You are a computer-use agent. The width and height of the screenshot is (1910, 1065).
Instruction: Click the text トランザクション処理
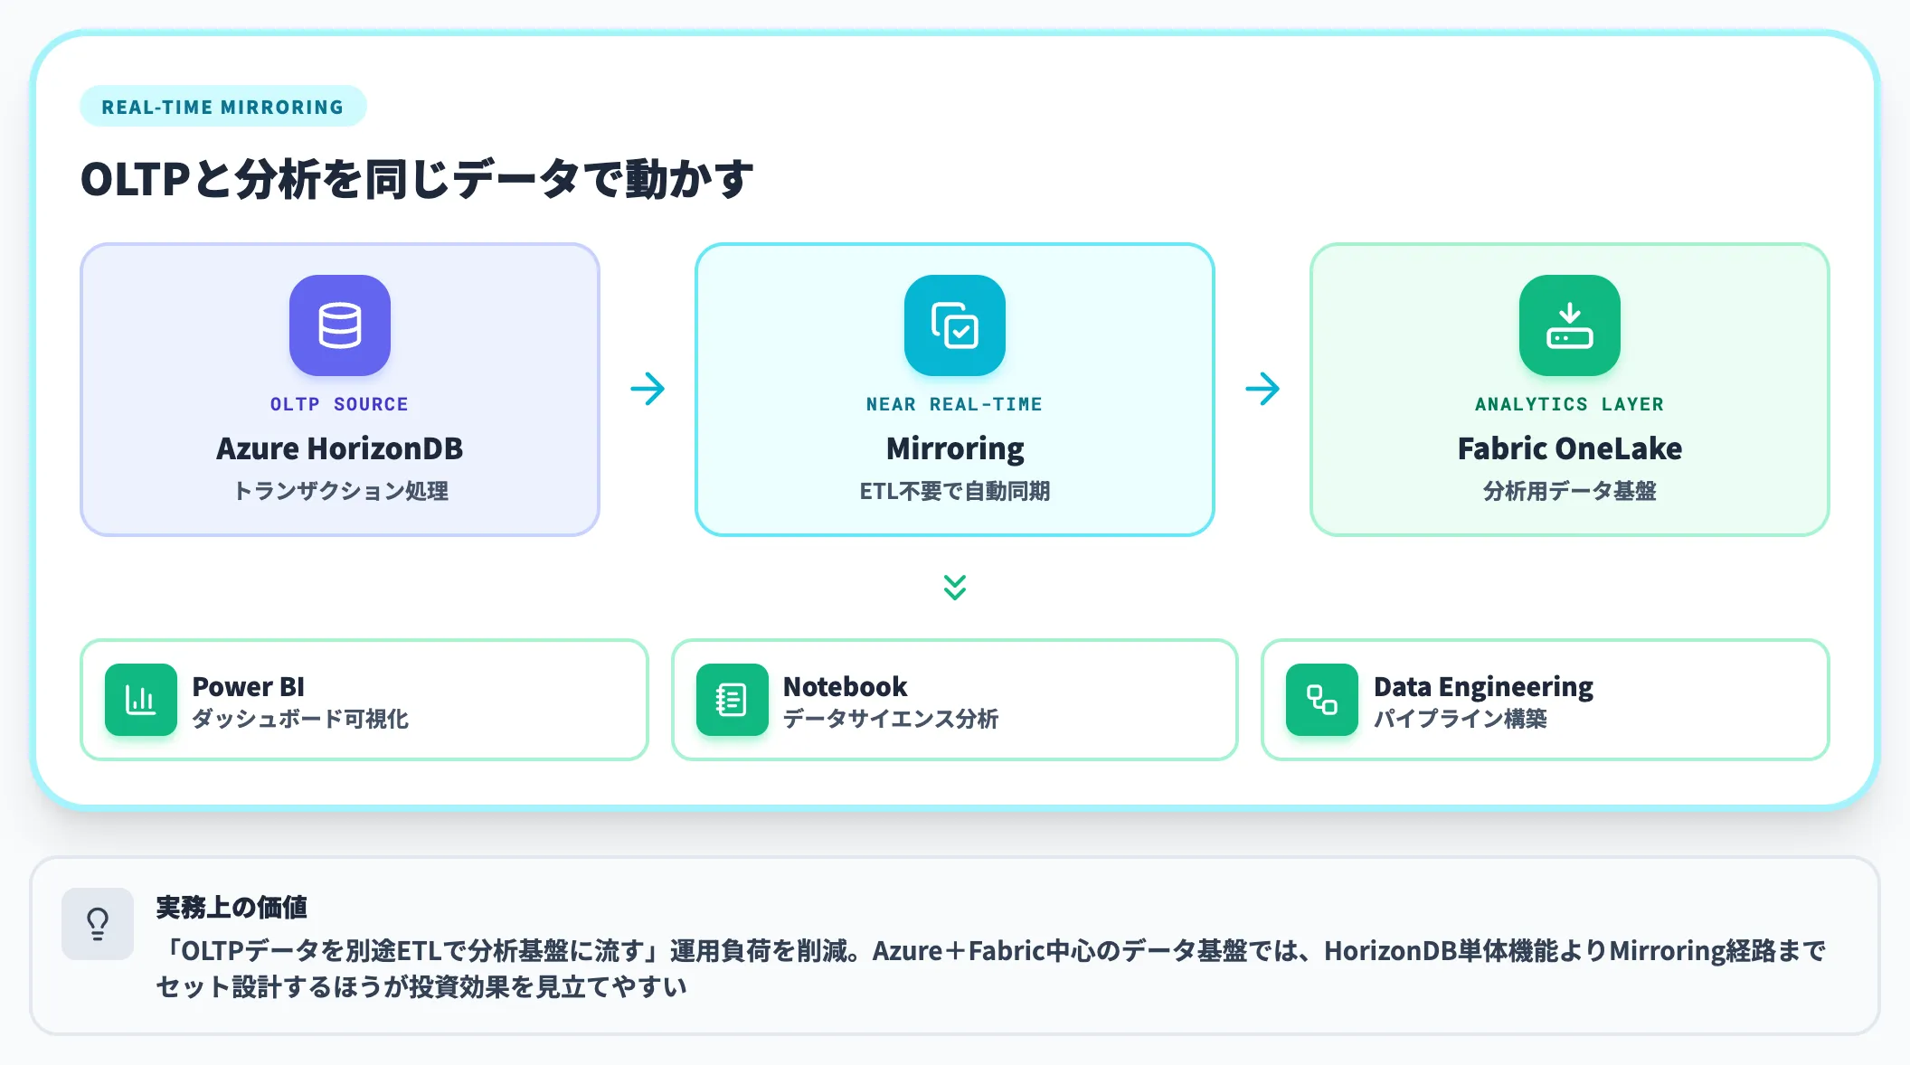tap(340, 491)
